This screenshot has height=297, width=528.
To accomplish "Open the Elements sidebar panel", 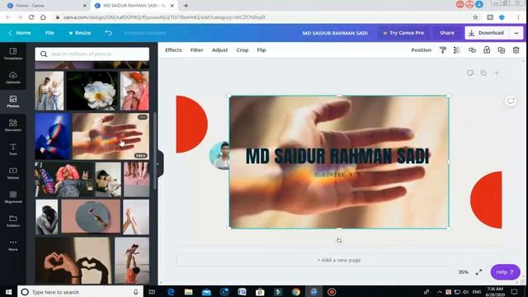I will (x=13, y=125).
